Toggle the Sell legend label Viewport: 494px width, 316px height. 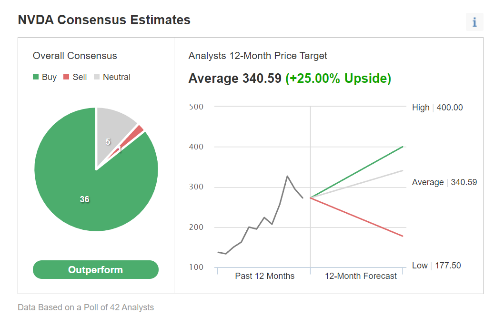tap(80, 77)
